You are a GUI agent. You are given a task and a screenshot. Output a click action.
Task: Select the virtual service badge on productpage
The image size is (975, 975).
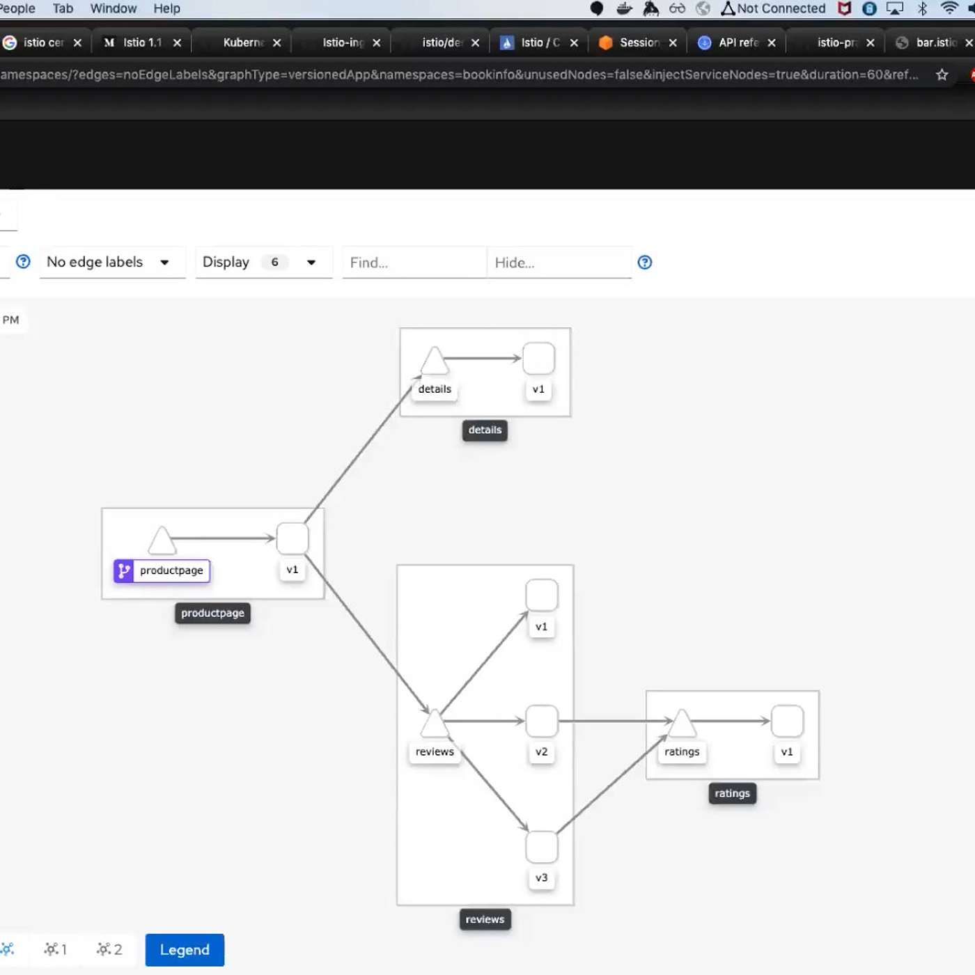click(124, 571)
